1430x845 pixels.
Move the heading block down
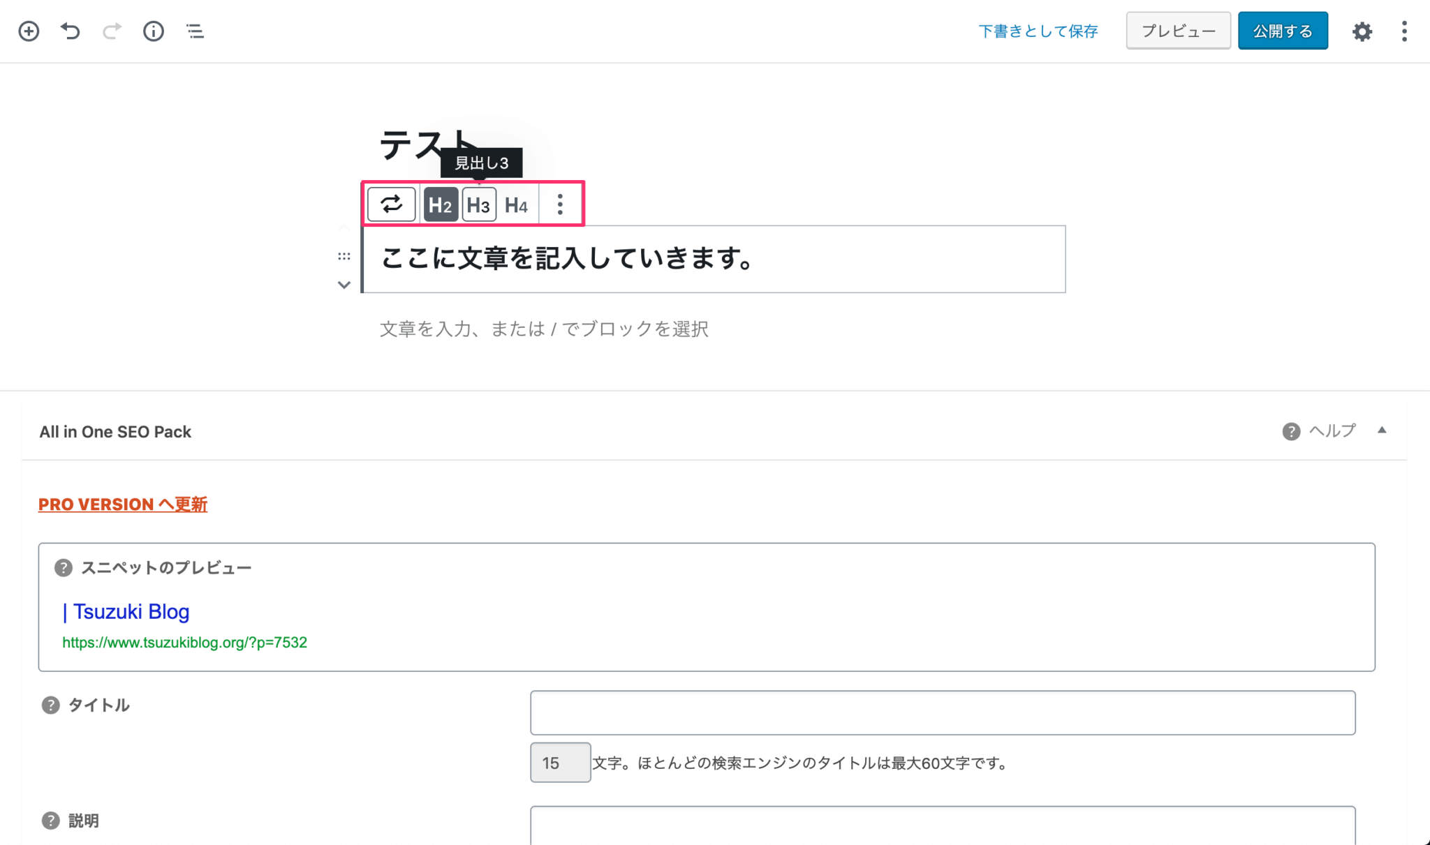pos(344,285)
